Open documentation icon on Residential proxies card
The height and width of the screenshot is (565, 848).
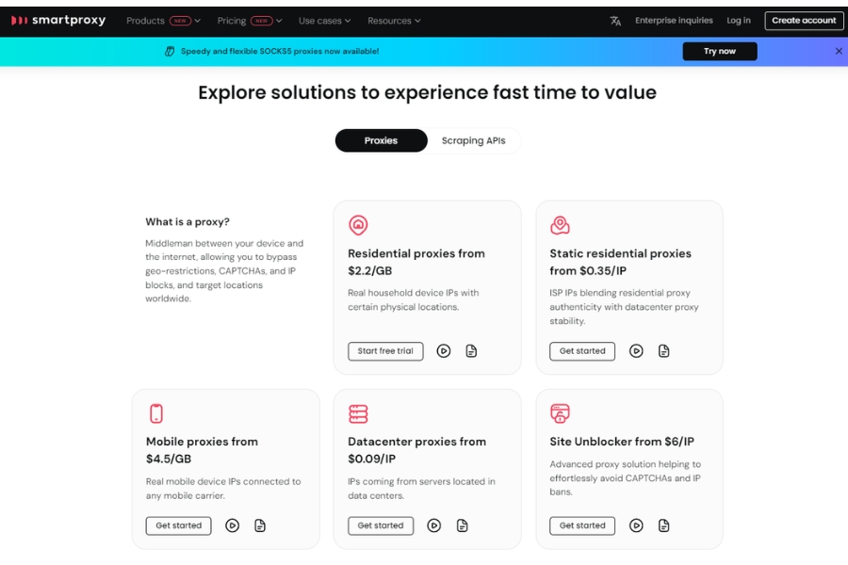pos(471,351)
